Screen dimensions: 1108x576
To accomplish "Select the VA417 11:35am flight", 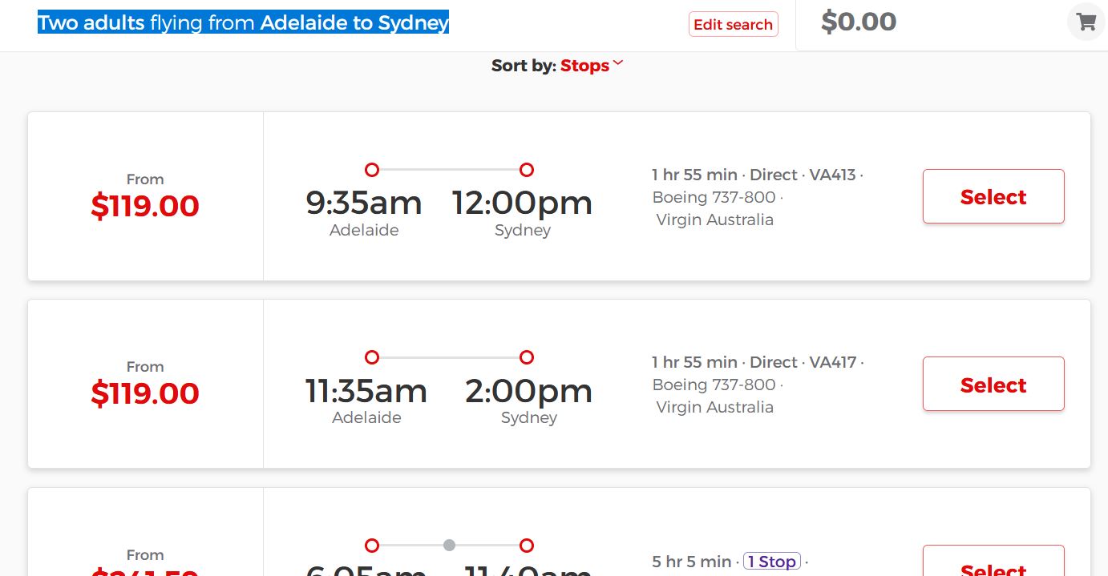I will tap(993, 385).
